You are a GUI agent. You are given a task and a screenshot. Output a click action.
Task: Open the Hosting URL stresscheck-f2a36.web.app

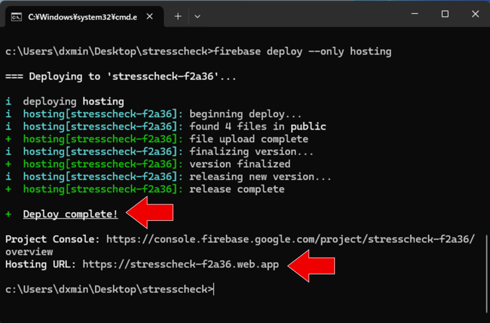click(x=180, y=264)
